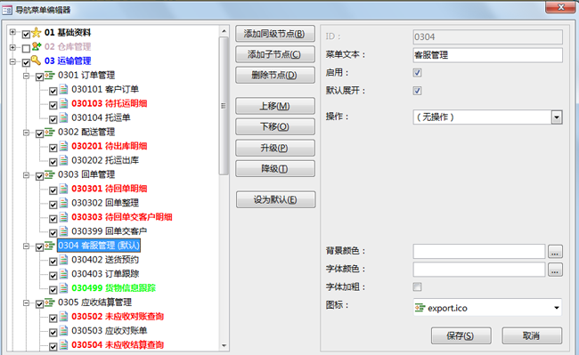
Task: Toggle the 启用 checkbox
Action: point(417,73)
